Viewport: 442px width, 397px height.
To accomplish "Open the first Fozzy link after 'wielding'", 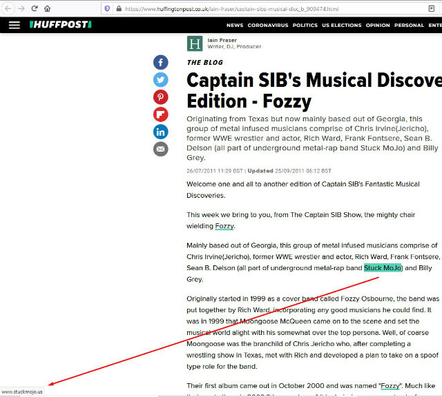I will (224, 226).
